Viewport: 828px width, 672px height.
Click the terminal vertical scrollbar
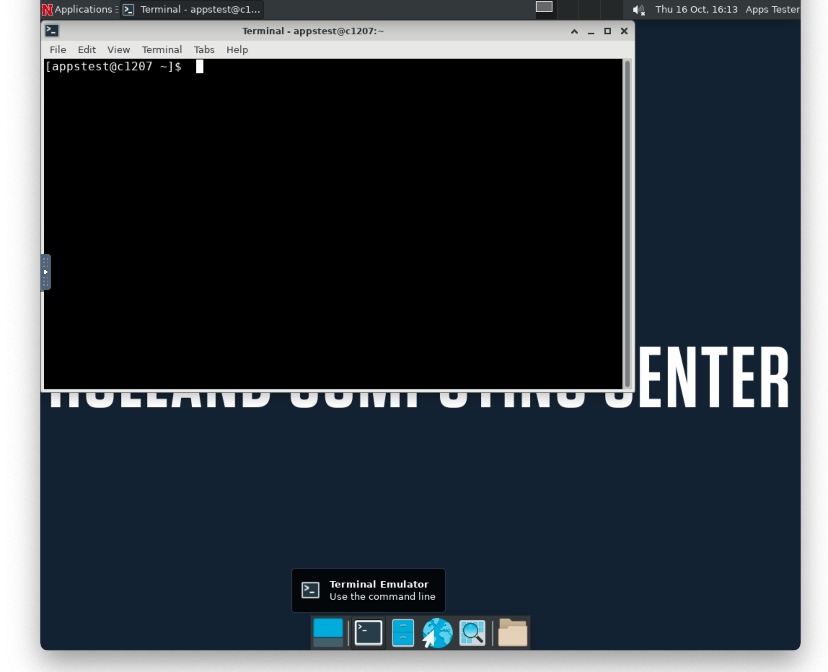pos(627,223)
